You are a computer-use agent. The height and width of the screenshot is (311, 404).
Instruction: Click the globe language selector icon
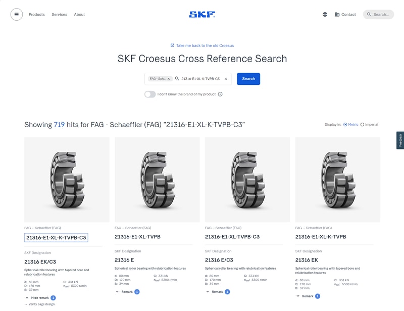pos(325,14)
